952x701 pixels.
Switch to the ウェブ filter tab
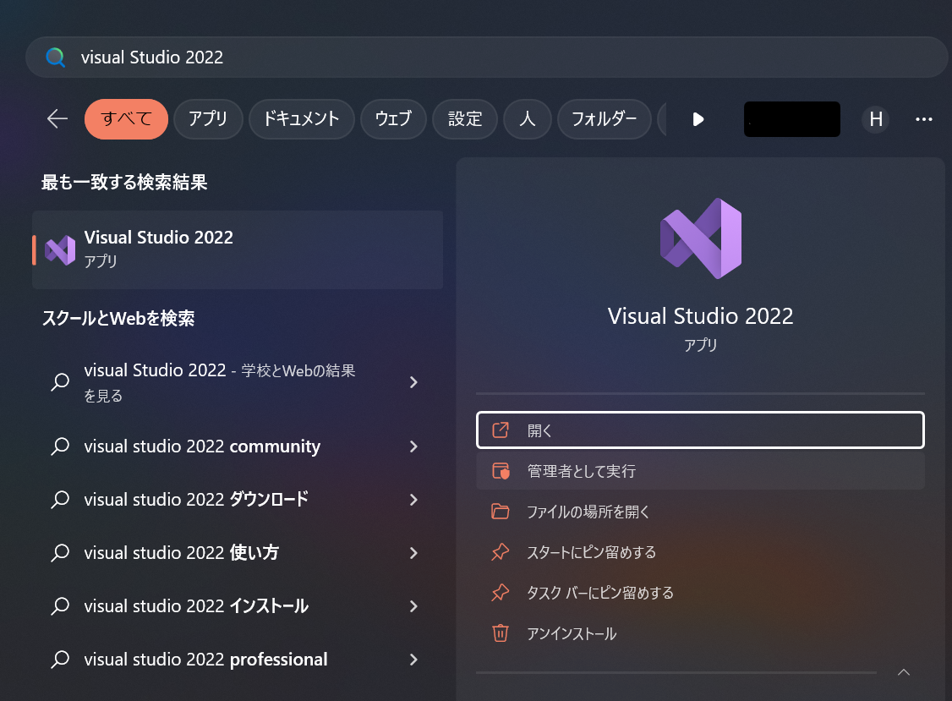point(393,119)
